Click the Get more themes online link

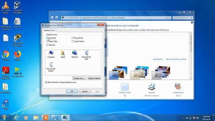click(x=176, y=59)
